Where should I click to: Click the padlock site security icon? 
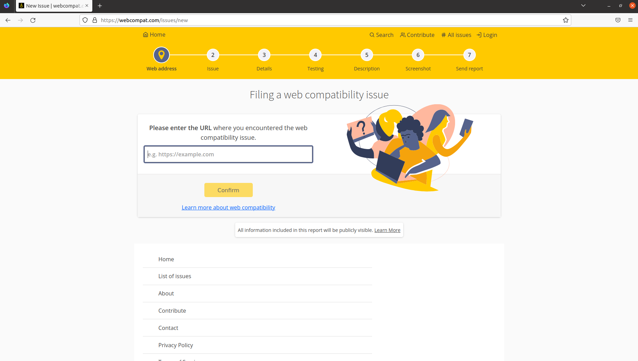click(x=95, y=20)
